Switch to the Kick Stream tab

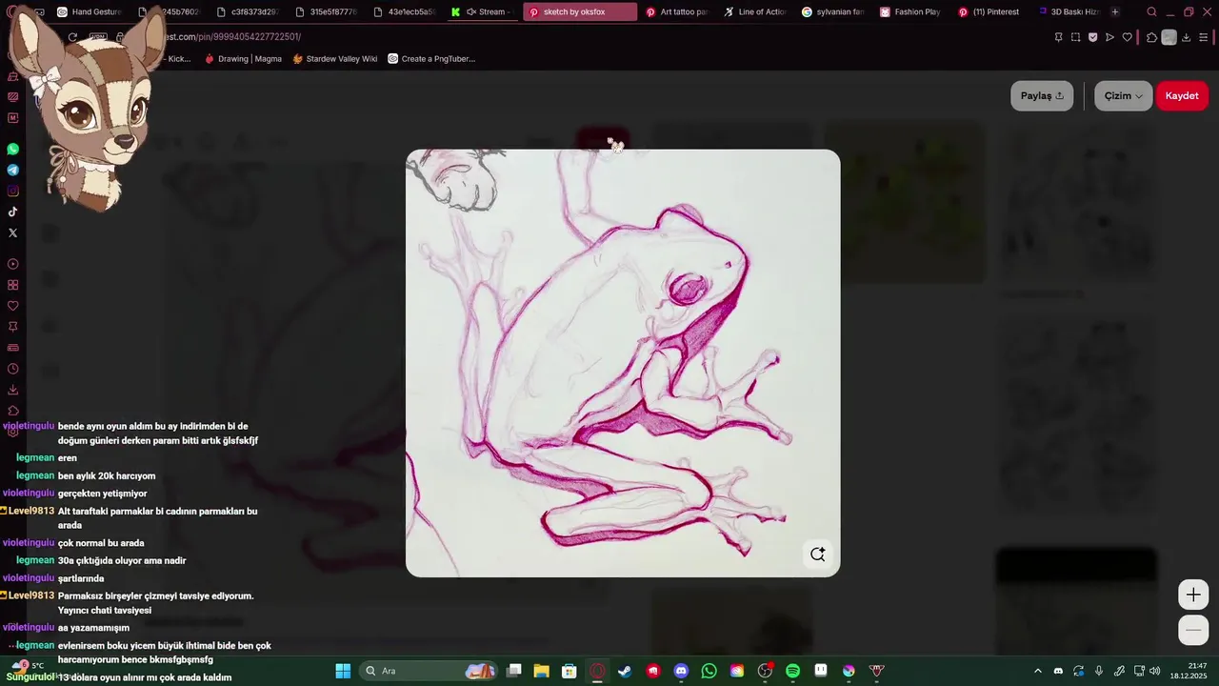tap(483, 12)
